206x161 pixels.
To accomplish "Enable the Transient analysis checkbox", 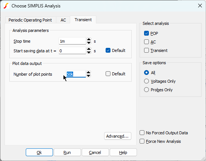I will (x=146, y=50).
